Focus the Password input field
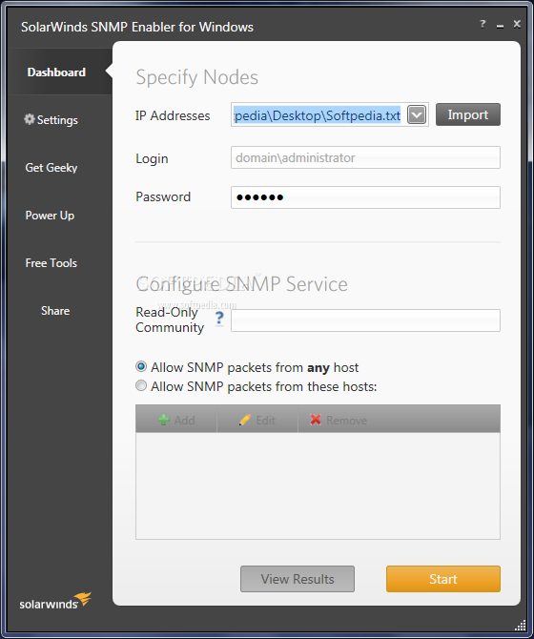Screen dimensions: 534x639 point(365,197)
